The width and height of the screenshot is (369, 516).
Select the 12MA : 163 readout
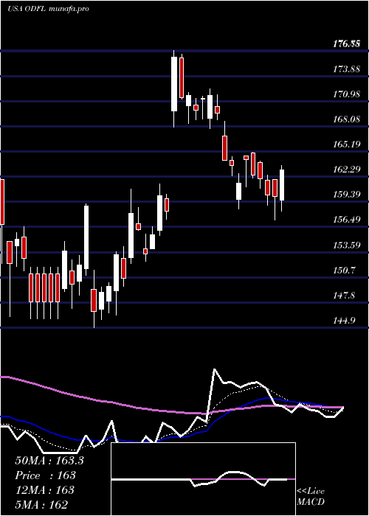[44, 490]
